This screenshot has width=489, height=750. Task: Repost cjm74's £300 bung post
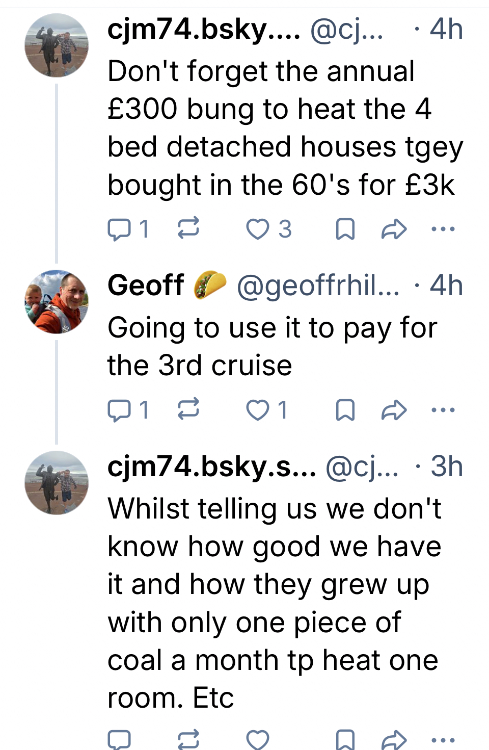click(188, 228)
